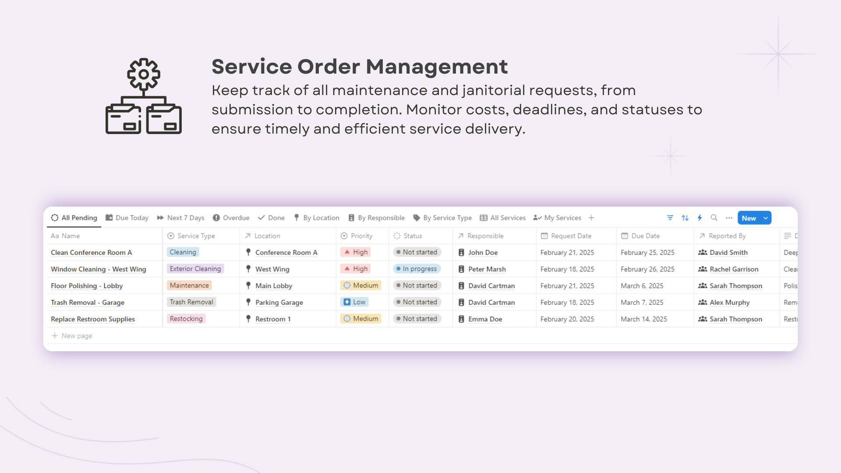Open Rachel Garrison reporter entry

pyautogui.click(x=734, y=269)
